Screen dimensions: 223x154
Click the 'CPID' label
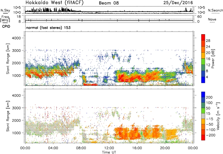tap(6, 26)
